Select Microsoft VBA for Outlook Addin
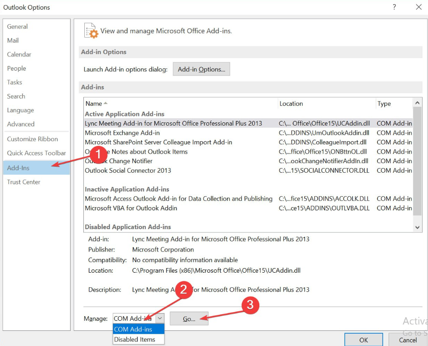This screenshot has width=428, height=346. coord(248,208)
